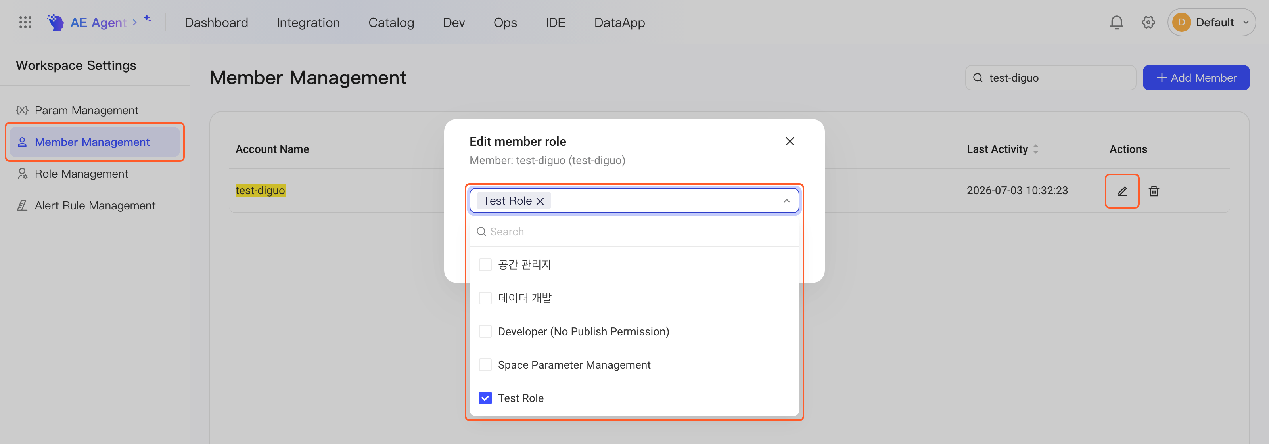The width and height of the screenshot is (1269, 444).
Task: Open the IDE menu
Action: point(555,22)
